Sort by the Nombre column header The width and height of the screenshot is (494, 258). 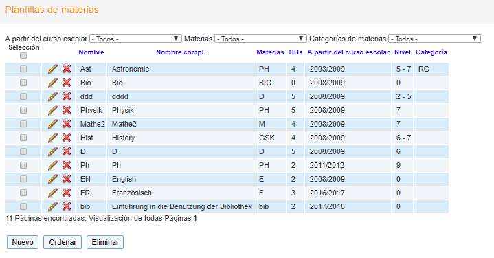coord(91,52)
